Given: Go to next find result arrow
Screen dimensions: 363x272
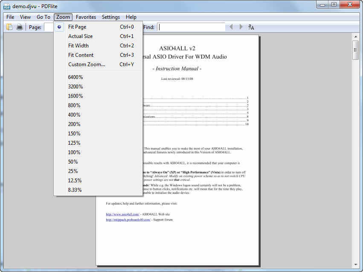Looking at the screenshot, I should pyautogui.click(x=241, y=27).
